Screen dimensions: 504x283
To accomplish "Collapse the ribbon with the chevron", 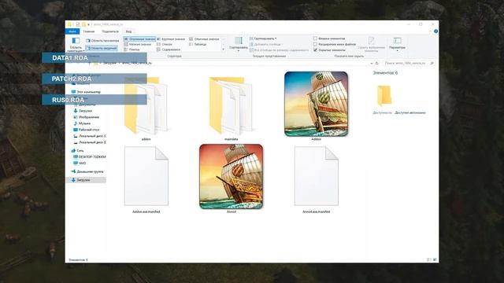I will [x=431, y=31].
